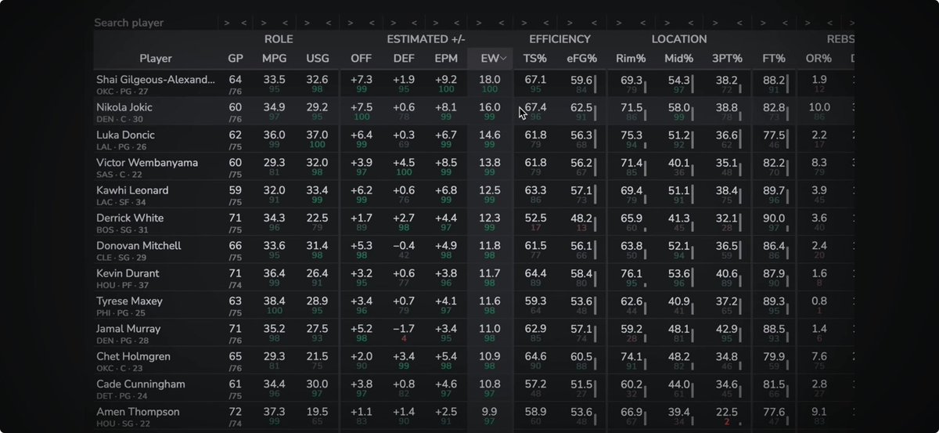Sort table by USG column header
Screen dimensions: 939x433
click(x=318, y=59)
